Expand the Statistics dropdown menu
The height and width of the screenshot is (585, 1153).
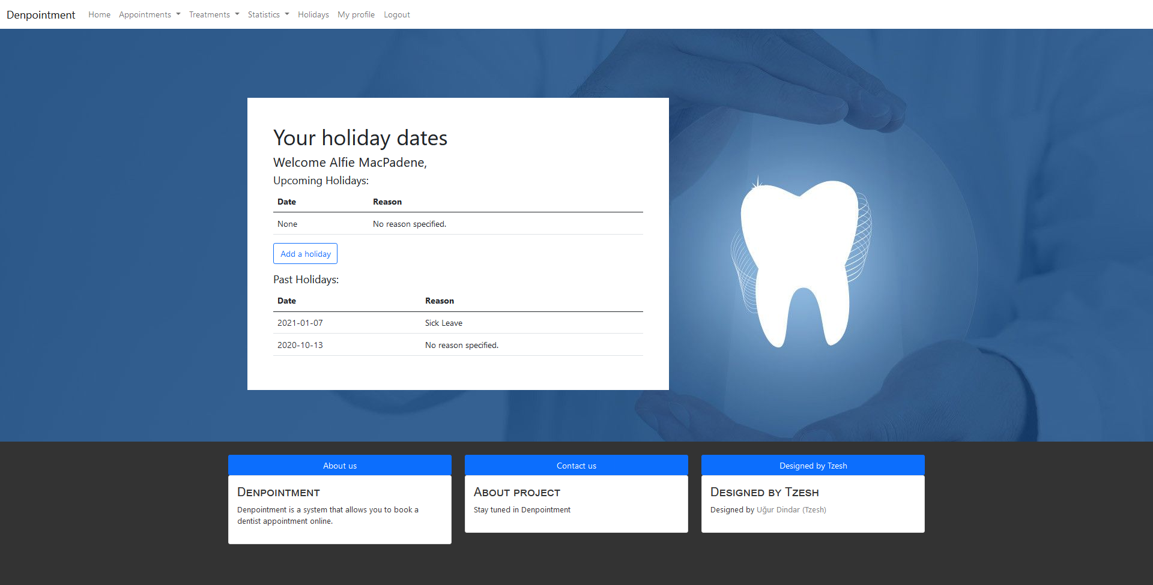click(x=268, y=14)
